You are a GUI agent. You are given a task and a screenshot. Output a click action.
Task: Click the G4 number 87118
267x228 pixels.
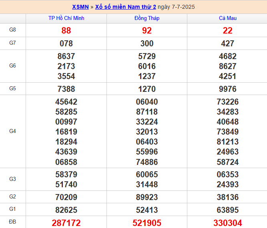(x=147, y=112)
